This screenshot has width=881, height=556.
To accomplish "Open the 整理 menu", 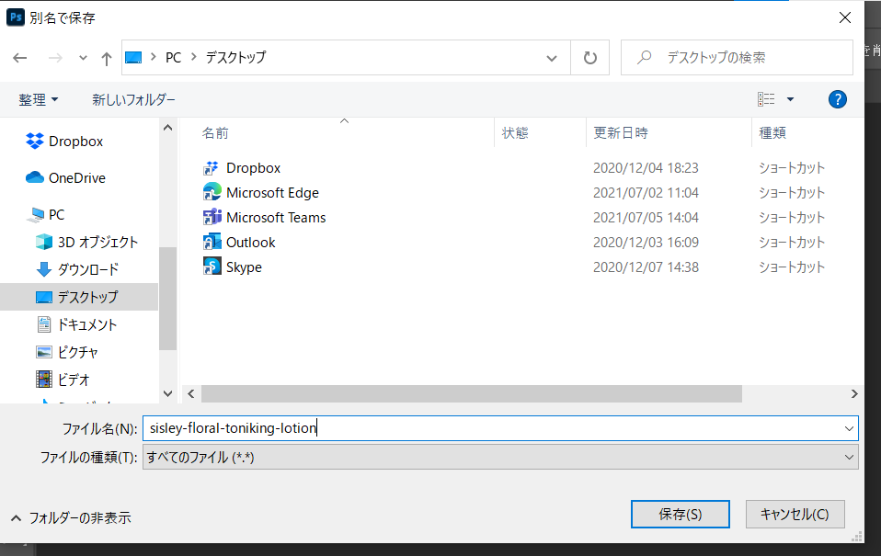I will (x=39, y=99).
